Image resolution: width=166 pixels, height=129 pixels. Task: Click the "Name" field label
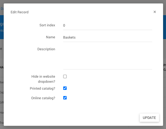point(50,37)
